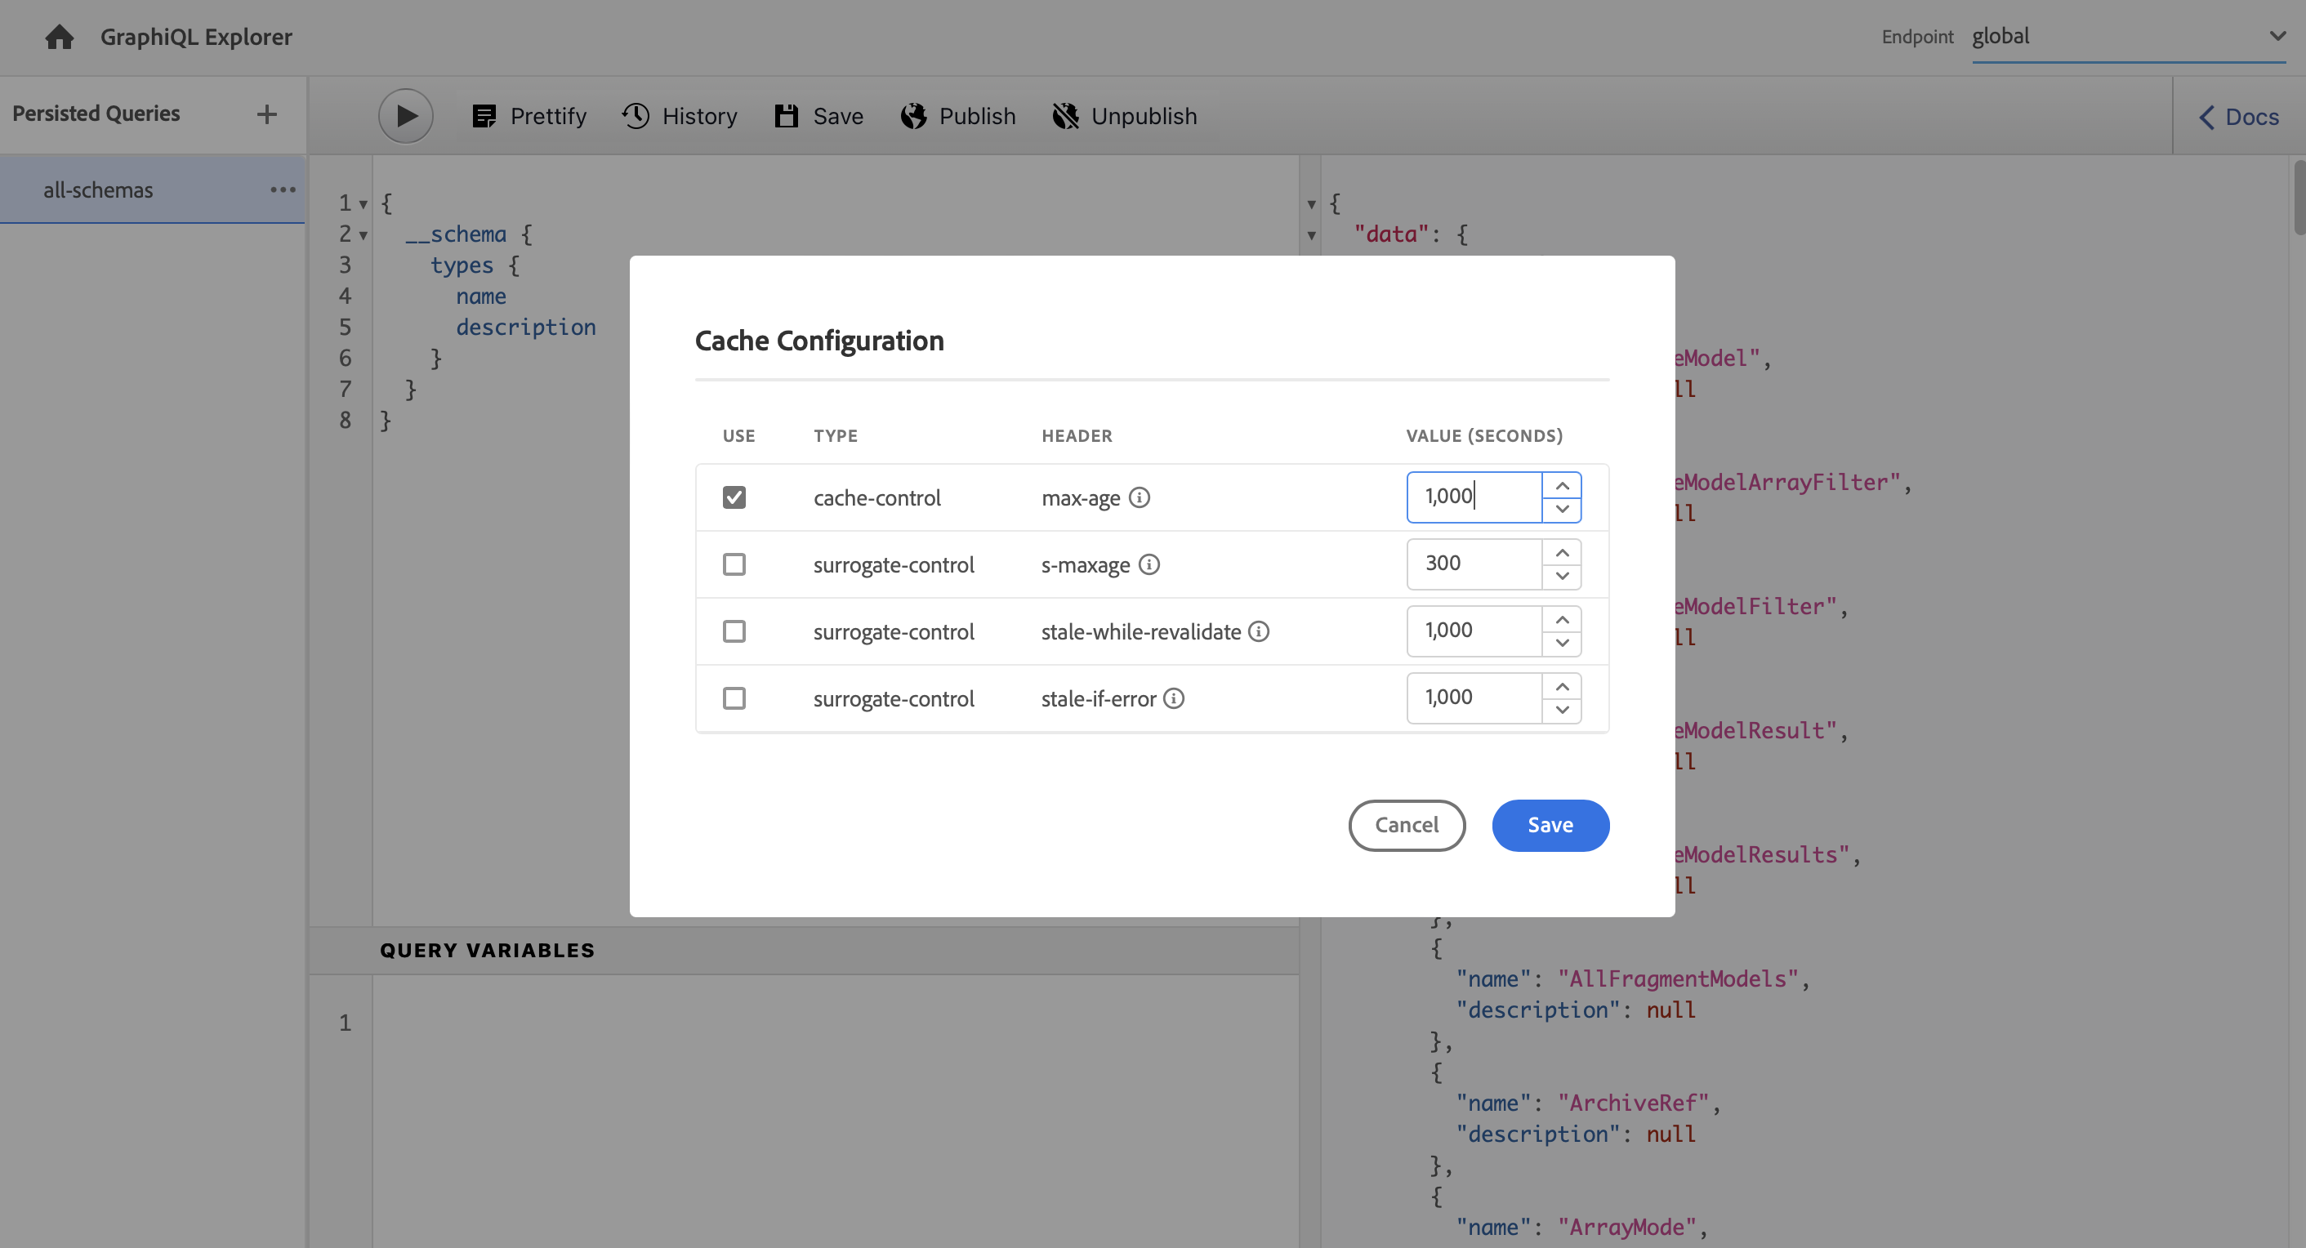Show max-age info tooltip icon
Image resolution: width=2306 pixels, height=1248 pixels.
tap(1139, 497)
